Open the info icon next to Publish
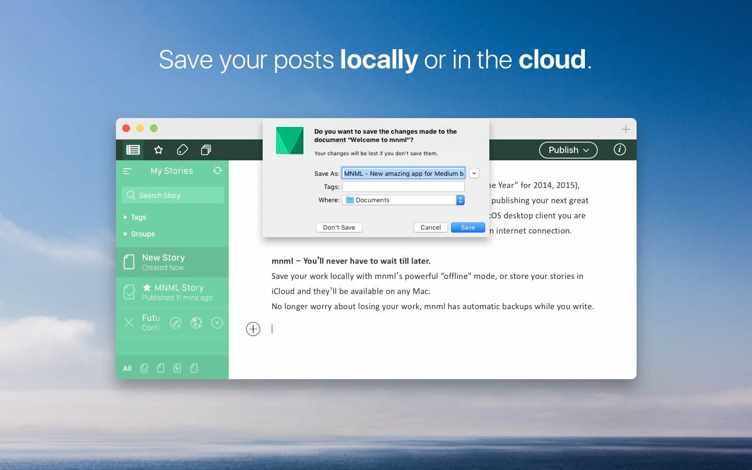 pos(619,150)
